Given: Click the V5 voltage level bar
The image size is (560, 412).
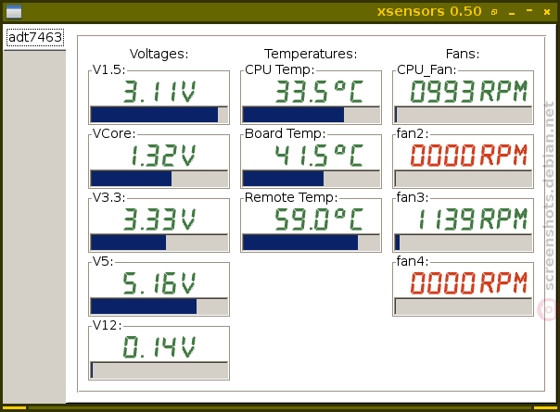Looking at the screenshot, I should tap(159, 306).
